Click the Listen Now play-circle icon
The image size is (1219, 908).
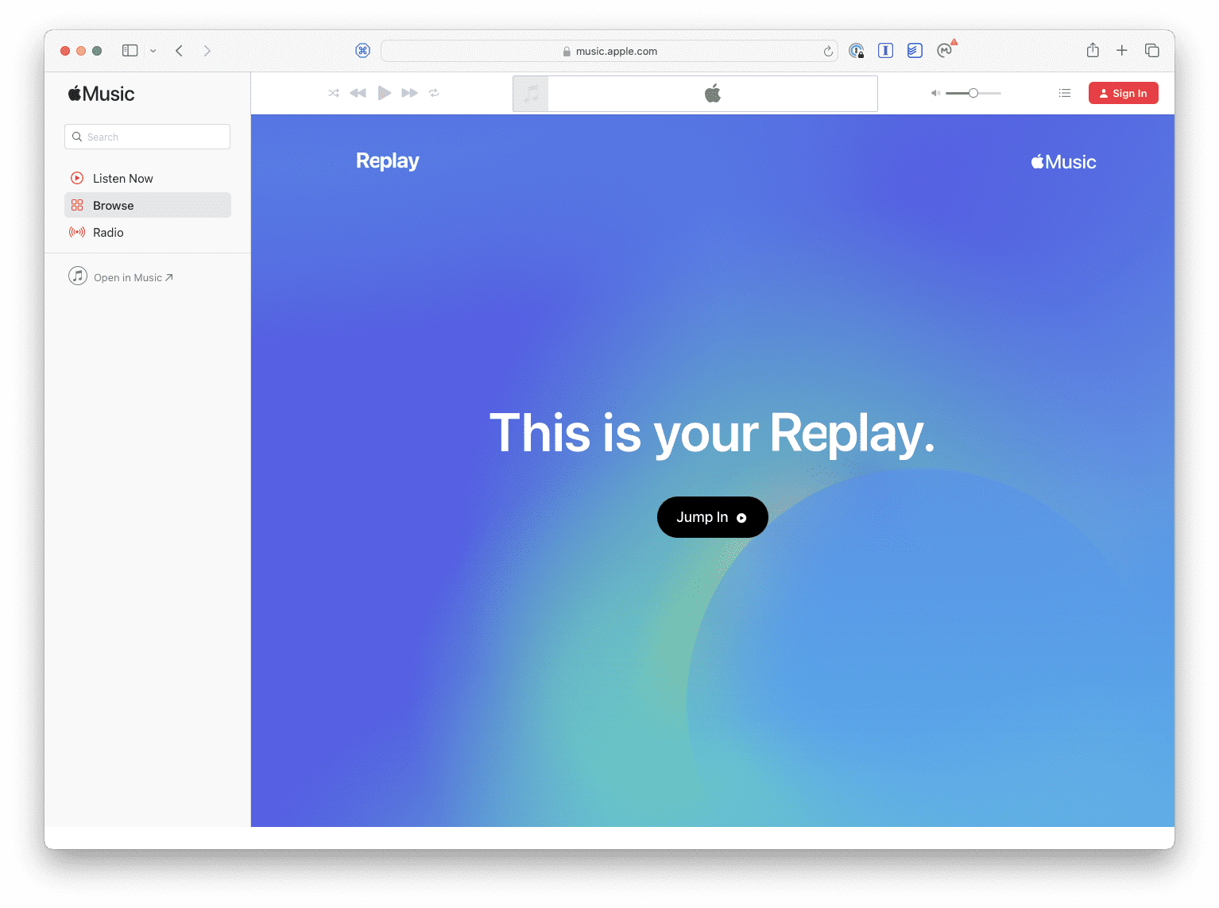pyautogui.click(x=77, y=178)
